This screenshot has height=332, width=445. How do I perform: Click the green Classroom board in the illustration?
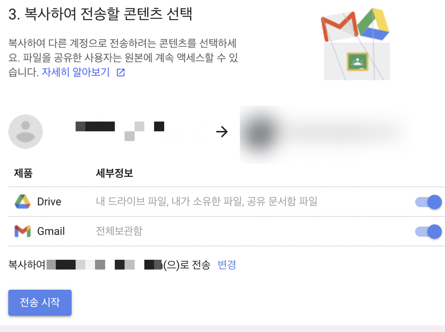tap(357, 62)
